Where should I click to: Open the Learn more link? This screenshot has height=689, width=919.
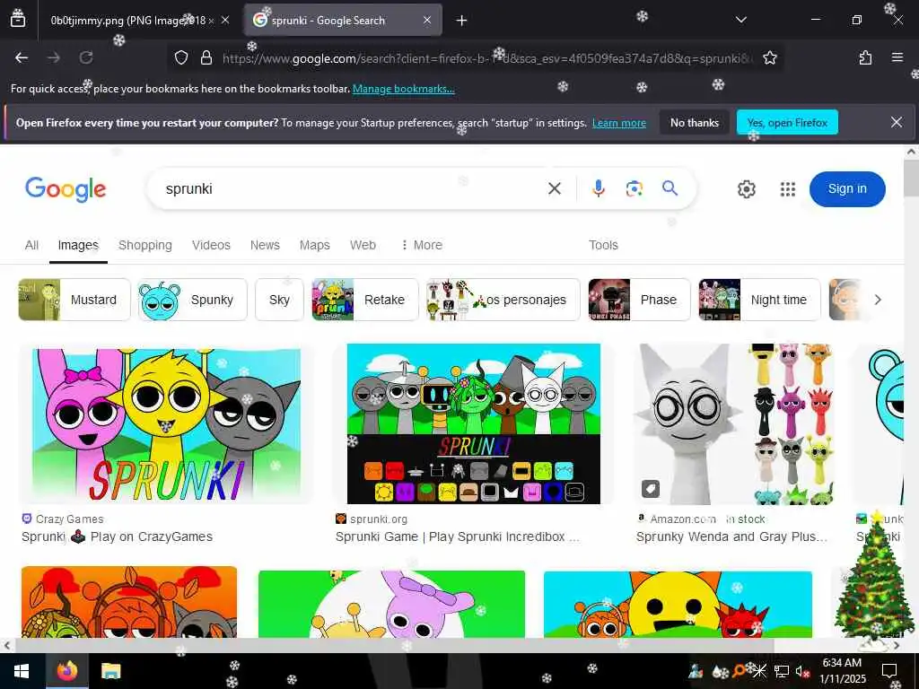click(619, 123)
